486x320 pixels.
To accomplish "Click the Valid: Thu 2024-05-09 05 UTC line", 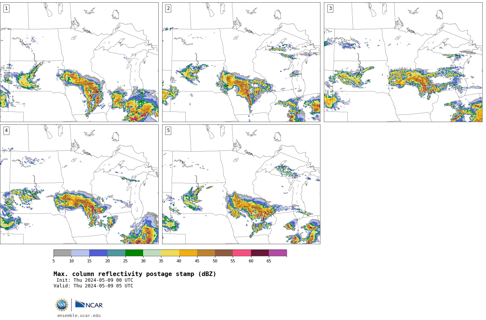I will coord(93,286).
